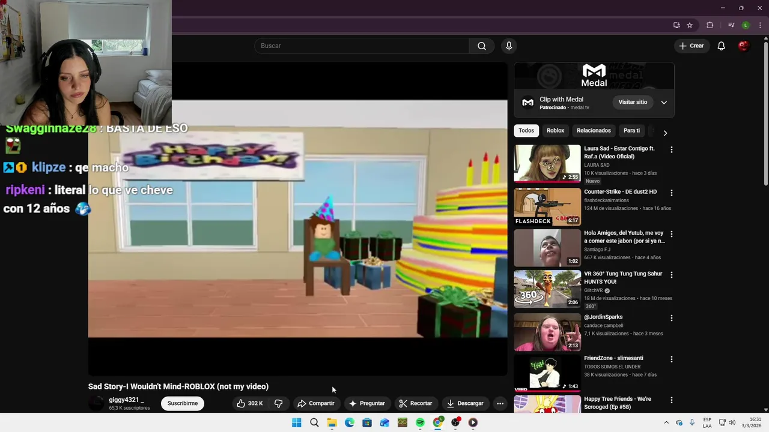Open Windows taskbar search
This screenshot has height=432, width=769.
(314, 423)
